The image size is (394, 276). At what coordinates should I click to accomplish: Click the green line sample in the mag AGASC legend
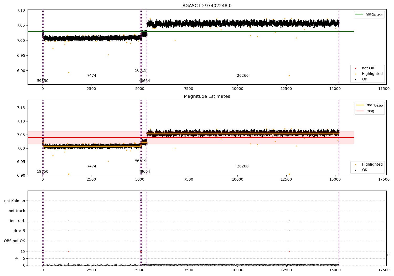359,14
